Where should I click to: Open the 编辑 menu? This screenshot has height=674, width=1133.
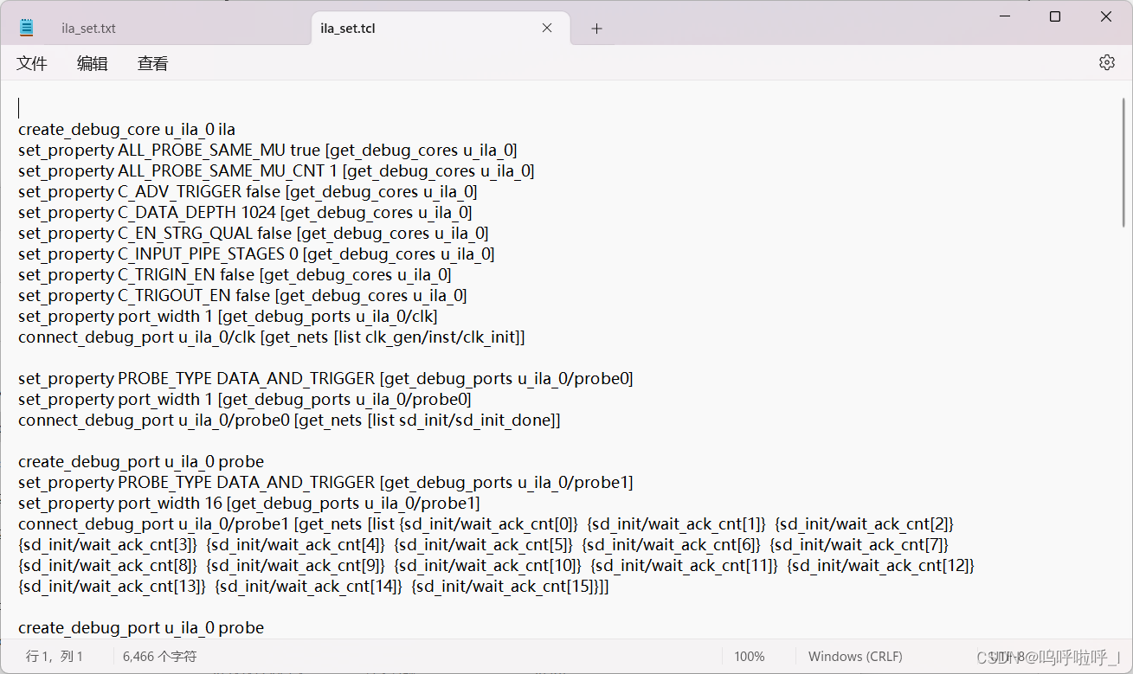93,63
